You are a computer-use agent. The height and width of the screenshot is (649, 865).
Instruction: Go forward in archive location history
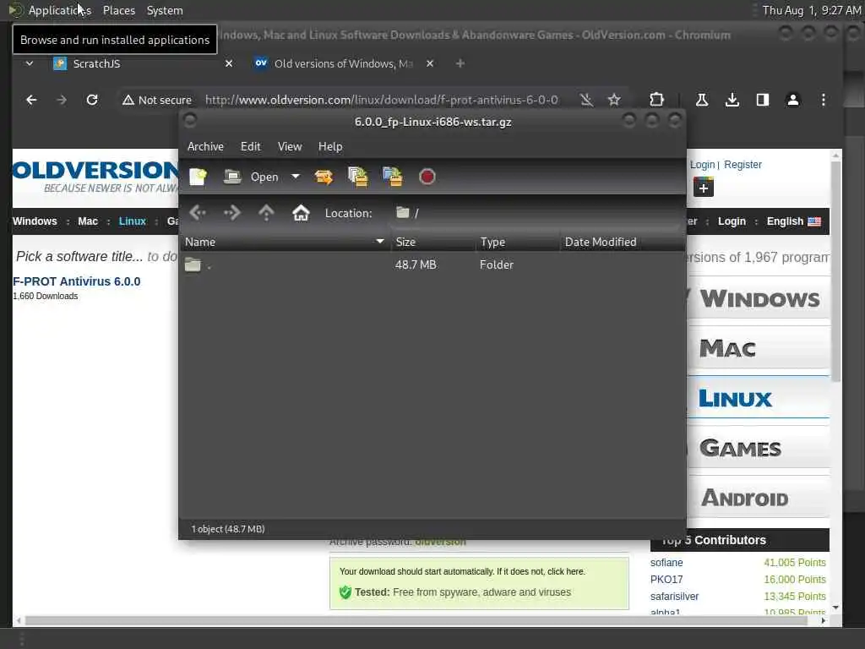[x=231, y=212]
